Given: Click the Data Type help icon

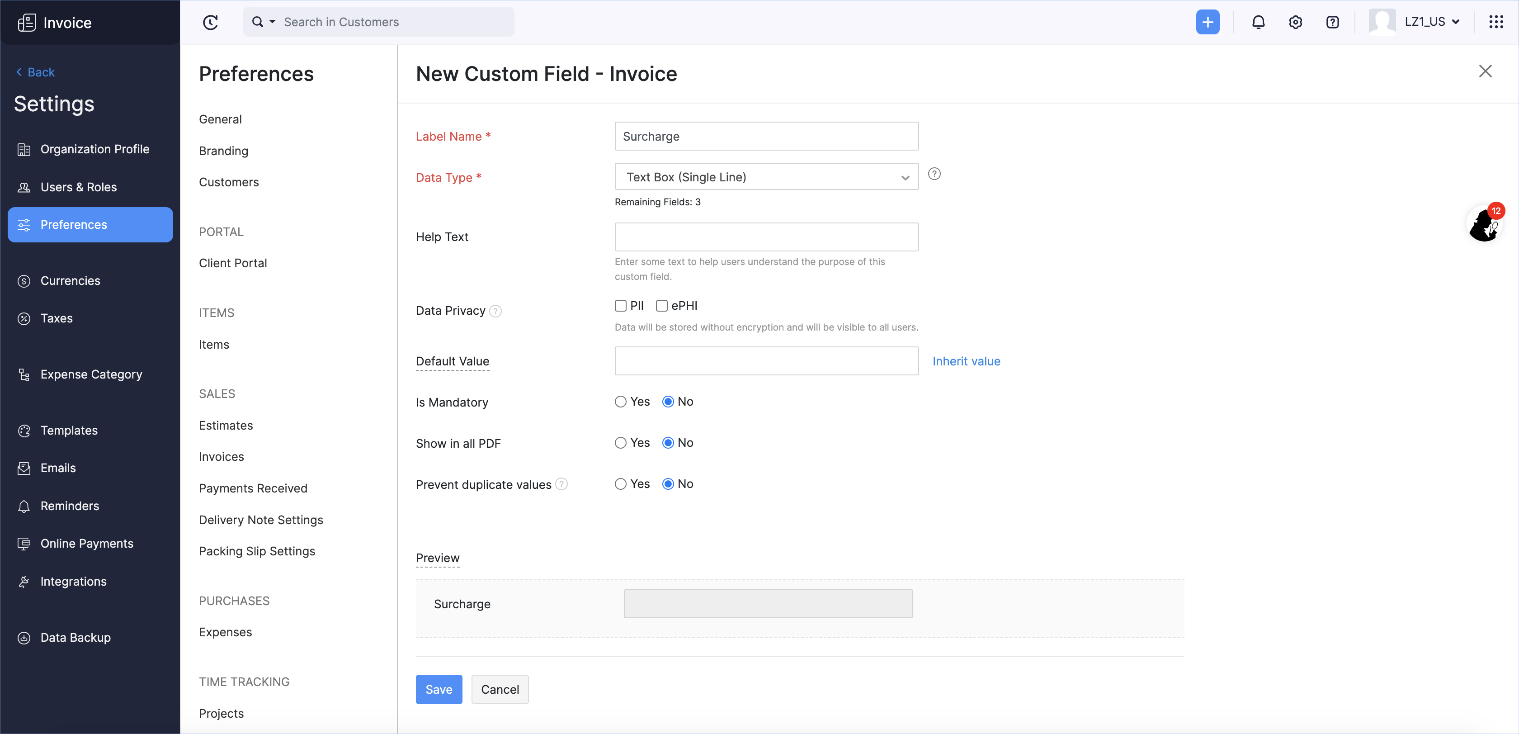Looking at the screenshot, I should coord(934,174).
